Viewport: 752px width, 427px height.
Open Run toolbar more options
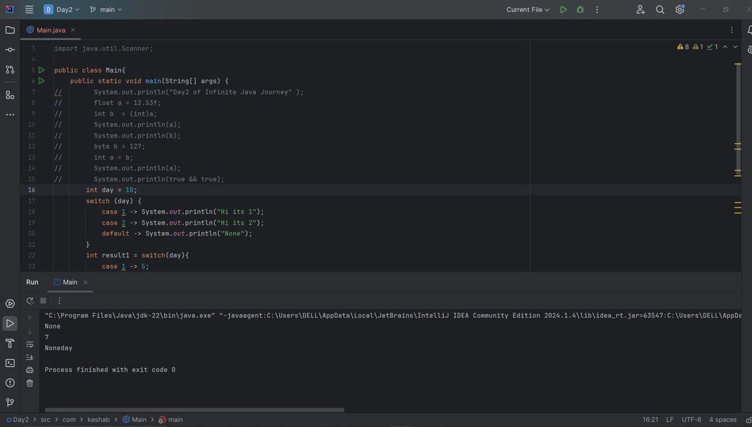(x=60, y=301)
